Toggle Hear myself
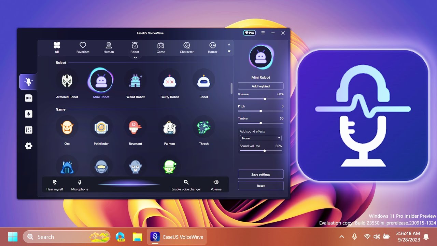 click(x=55, y=185)
